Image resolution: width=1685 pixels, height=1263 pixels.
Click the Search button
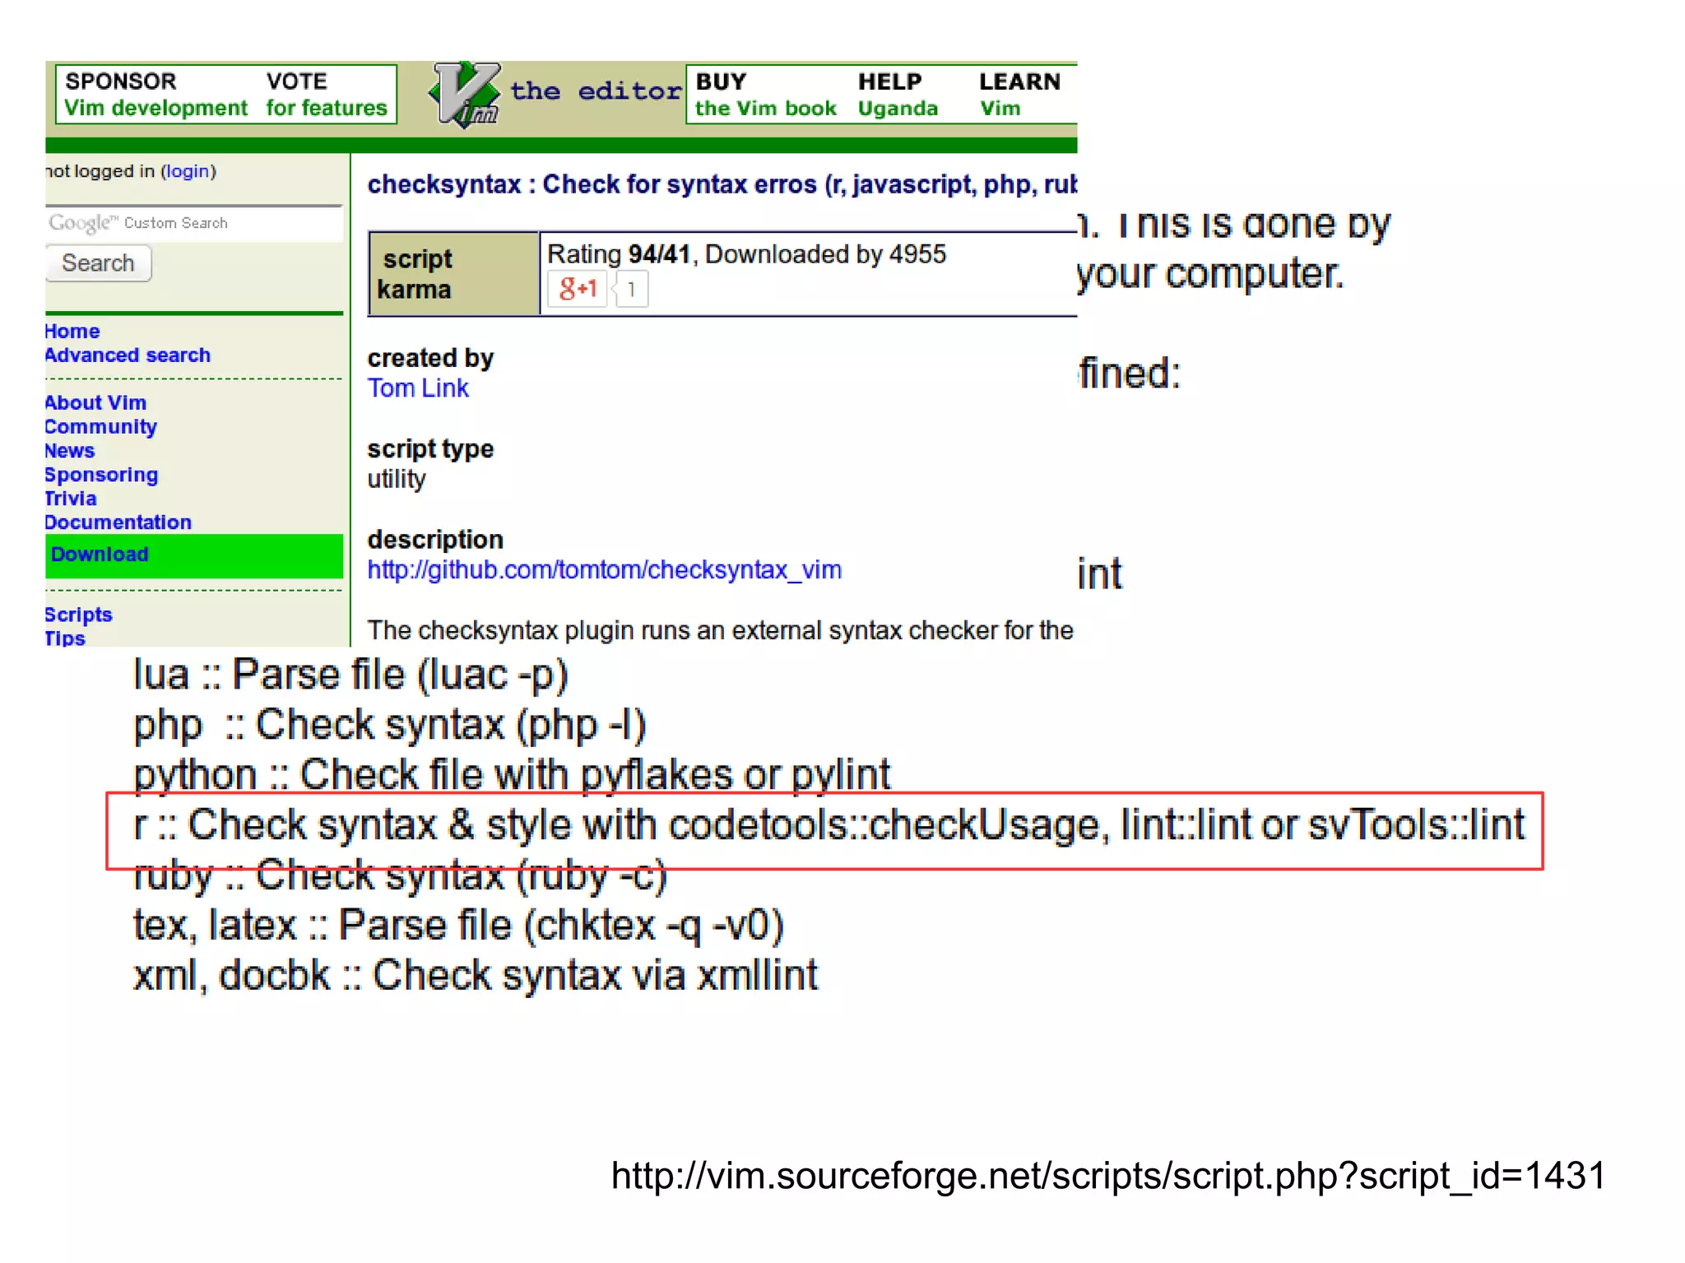pos(98,263)
